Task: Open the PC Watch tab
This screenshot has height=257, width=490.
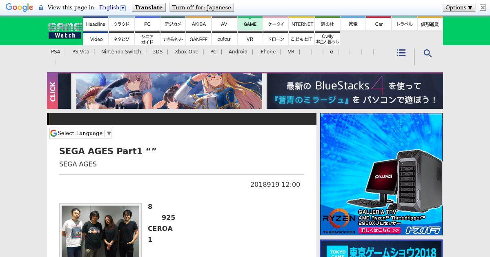Action: 147,24
